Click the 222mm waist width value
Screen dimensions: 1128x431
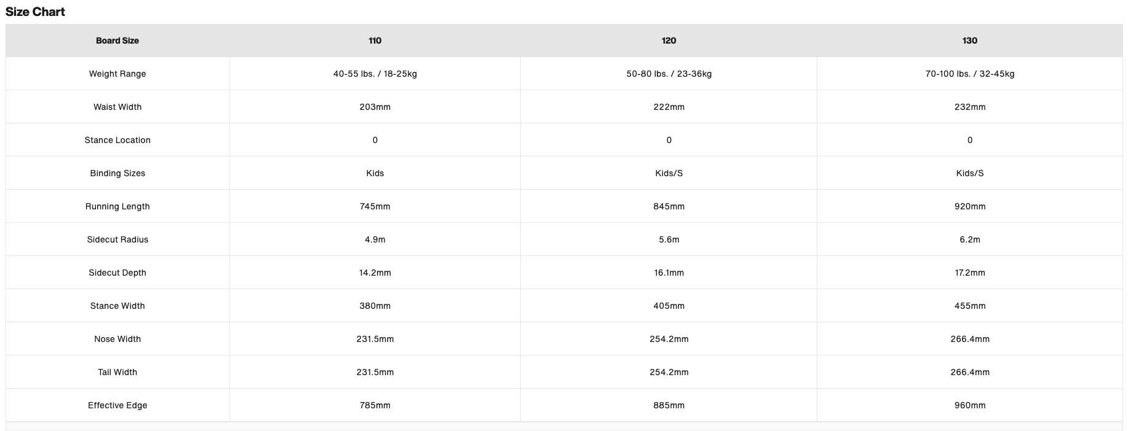click(669, 107)
